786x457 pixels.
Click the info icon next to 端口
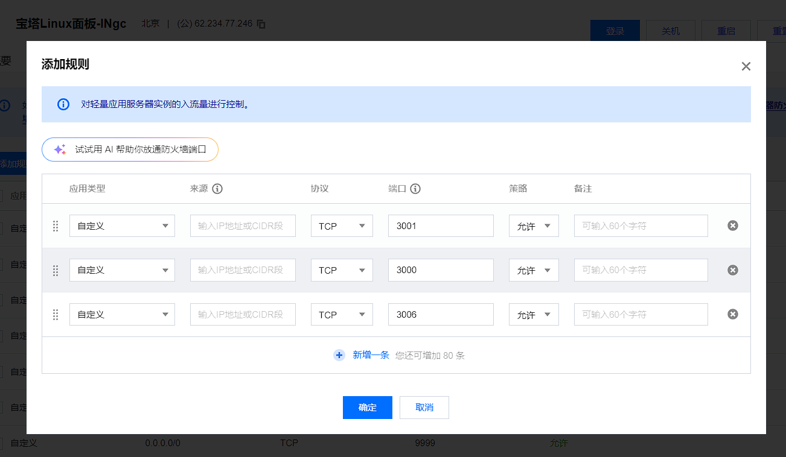coord(415,189)
